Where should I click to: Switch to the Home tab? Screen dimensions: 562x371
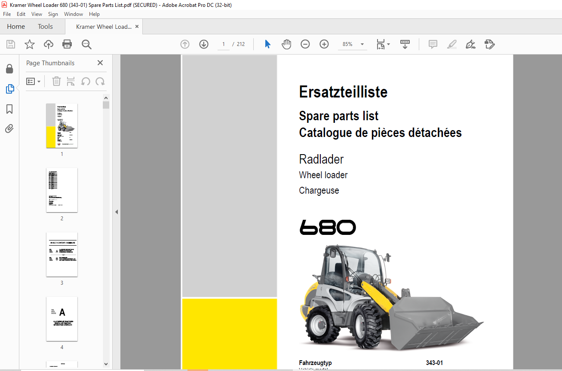tap(16, 27)
